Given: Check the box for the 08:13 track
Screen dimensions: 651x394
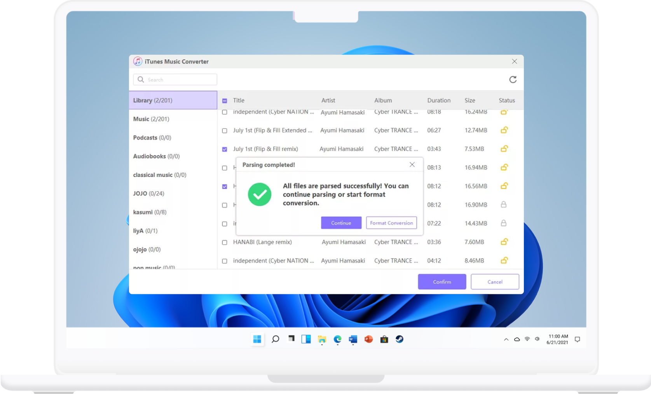Looking at the screenshot, I should point(224,168).
